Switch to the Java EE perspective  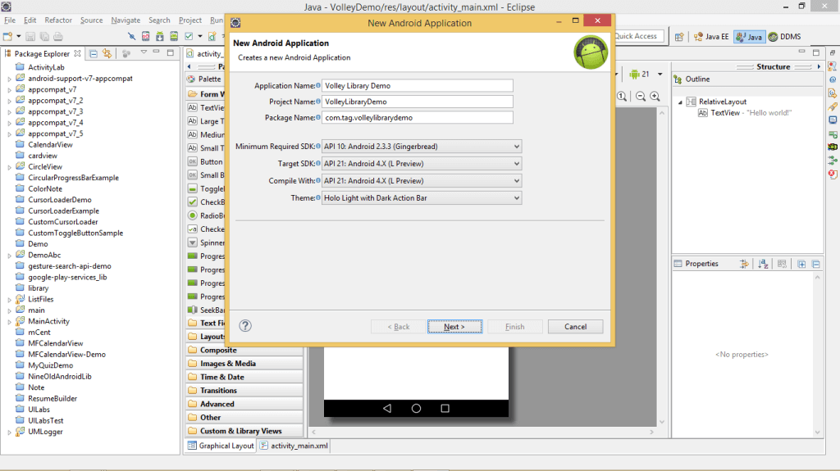[x=711, y=36]
